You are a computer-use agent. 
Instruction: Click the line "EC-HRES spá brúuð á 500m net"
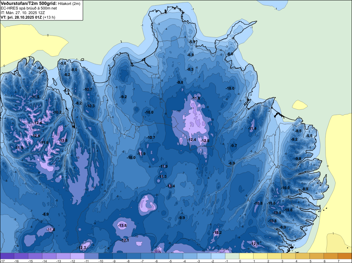click(29, 8)
